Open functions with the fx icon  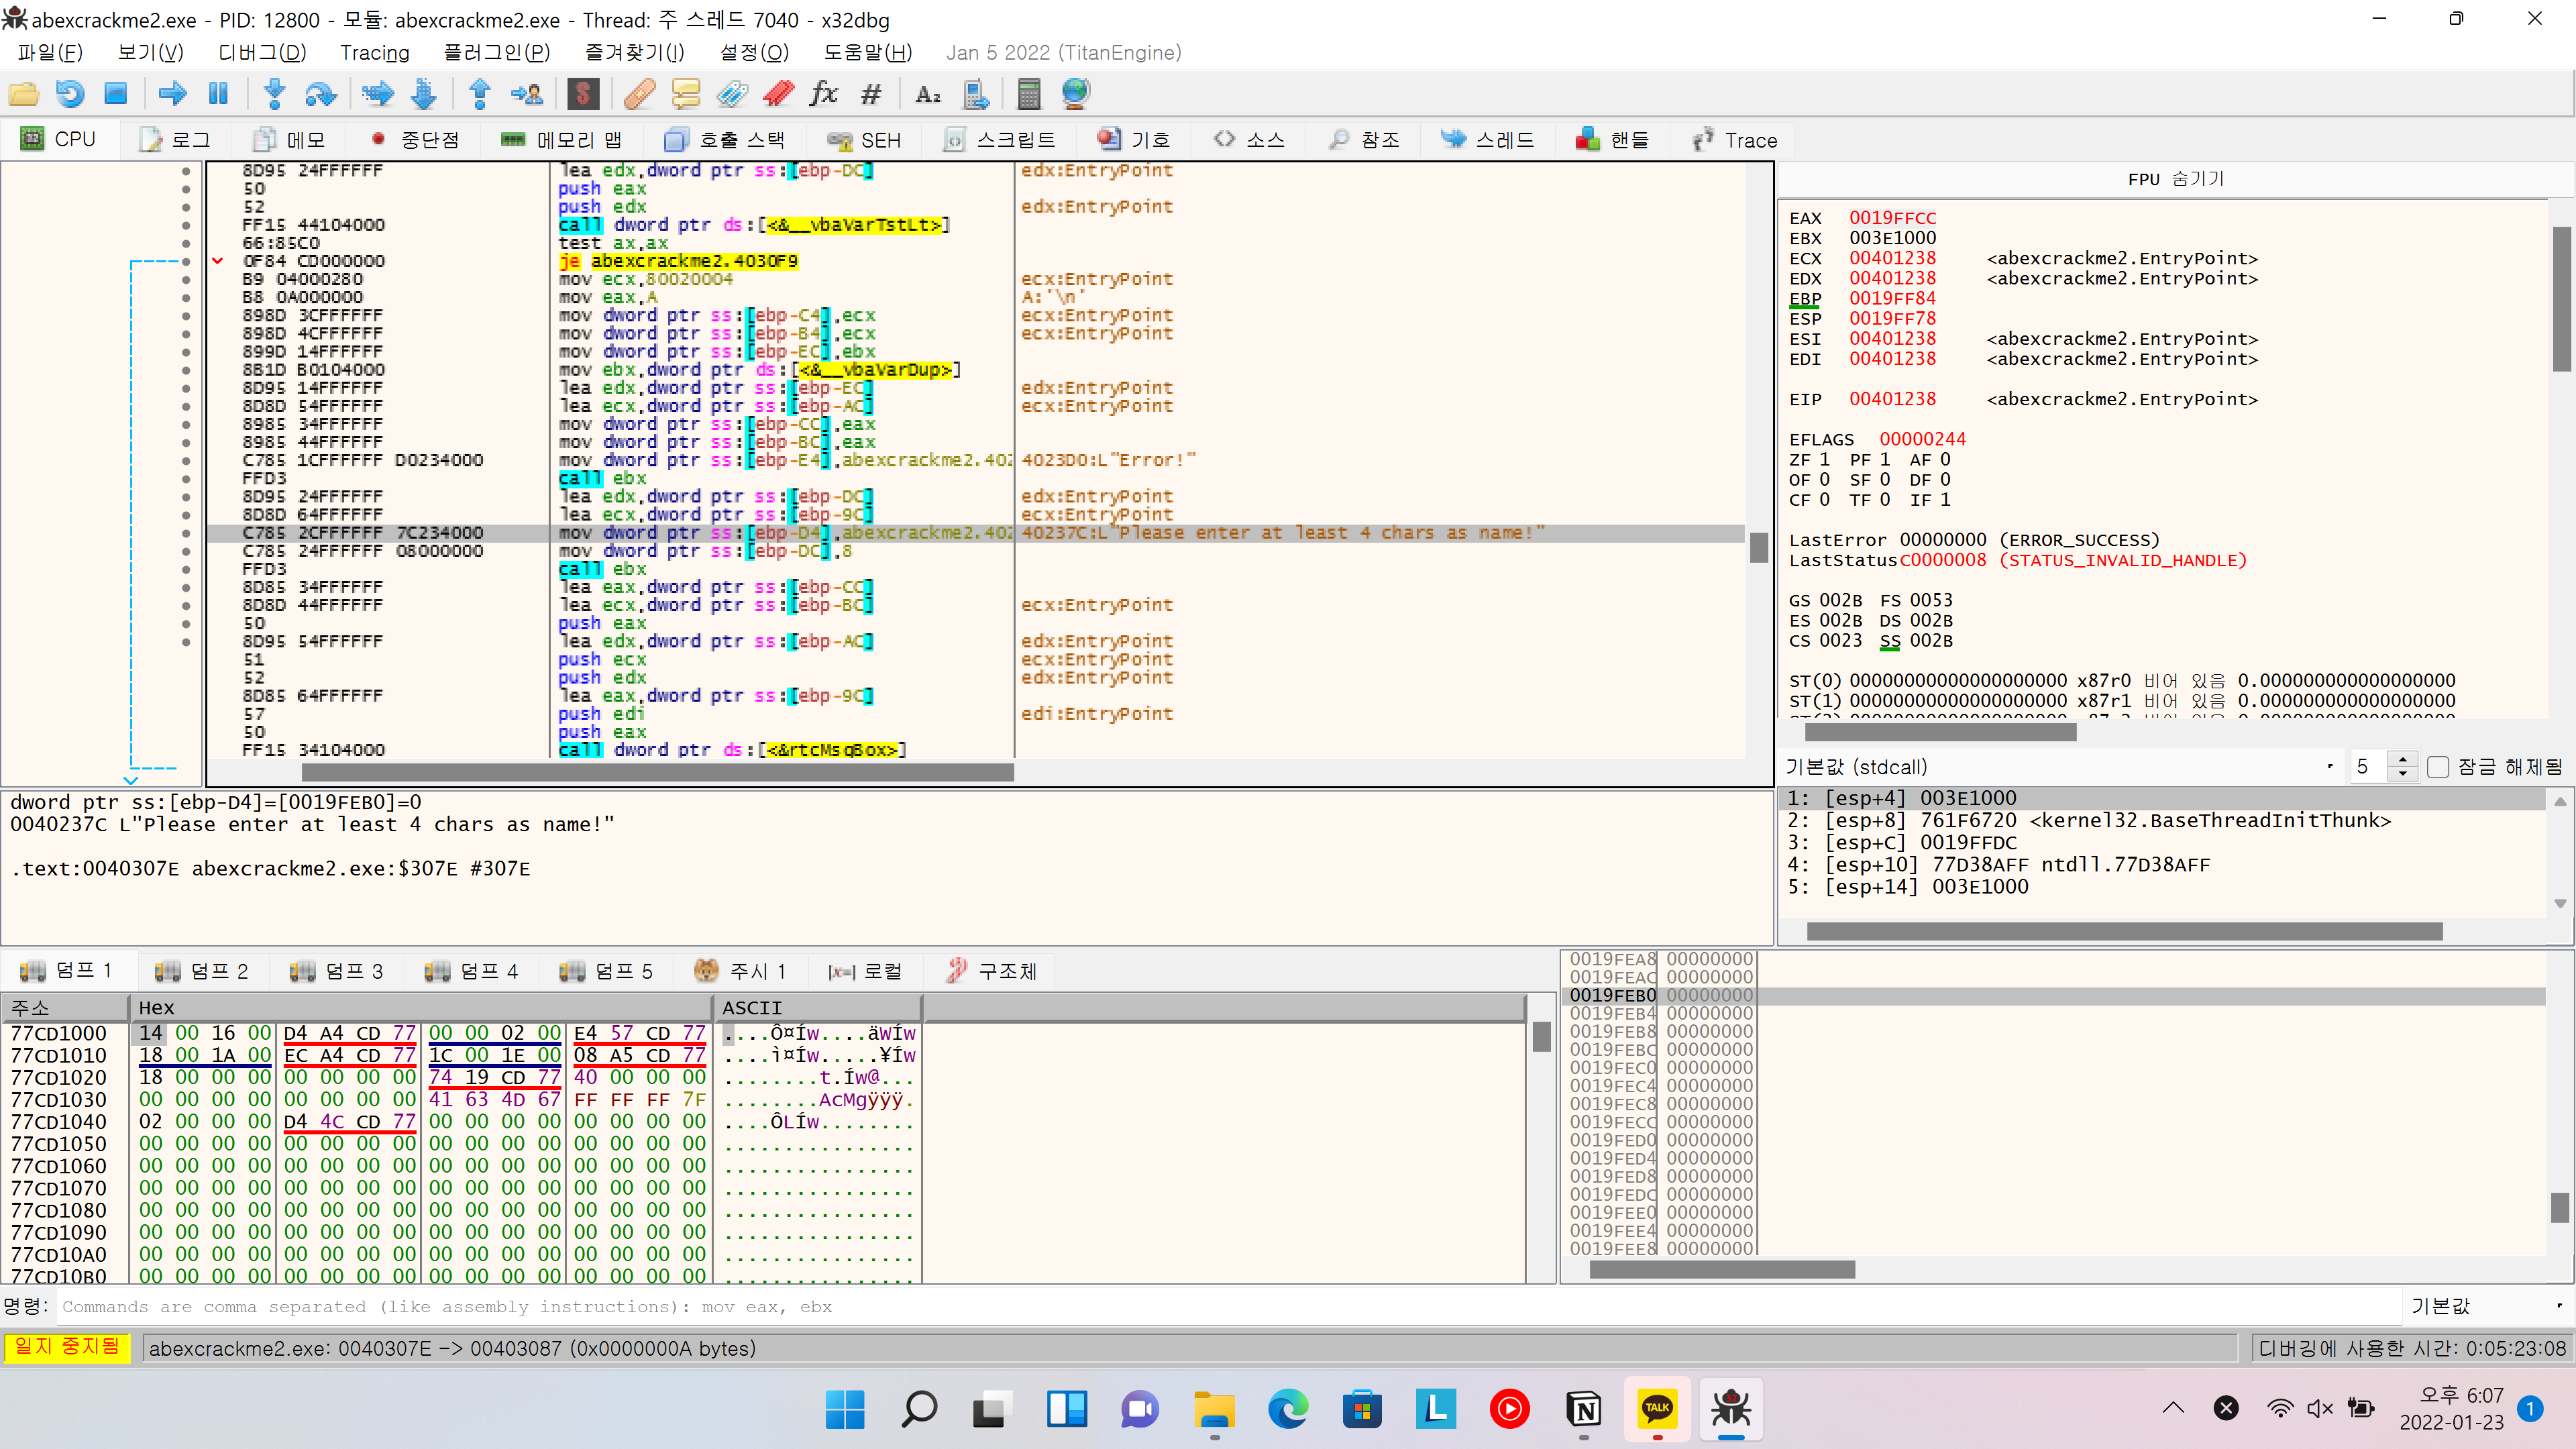pos(824,94)
